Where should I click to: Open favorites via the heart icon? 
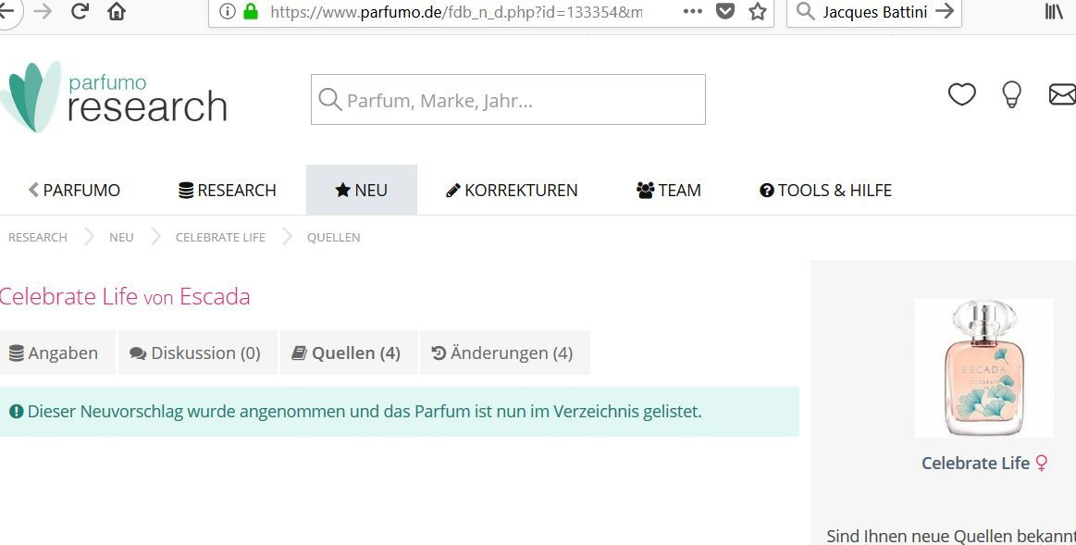tap(961, 94)
